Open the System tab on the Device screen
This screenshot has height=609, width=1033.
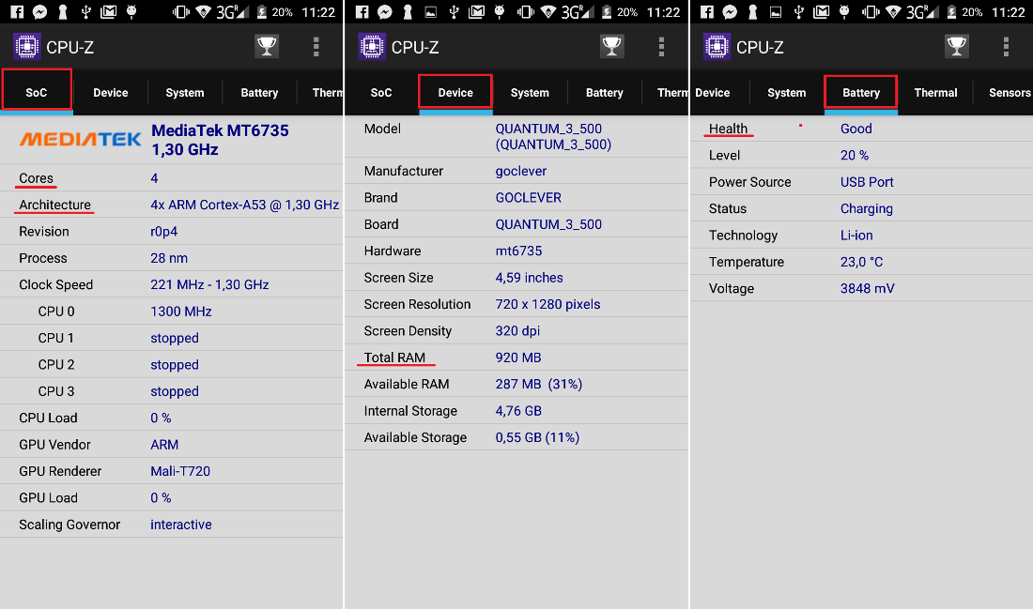(x=530, y=92)
